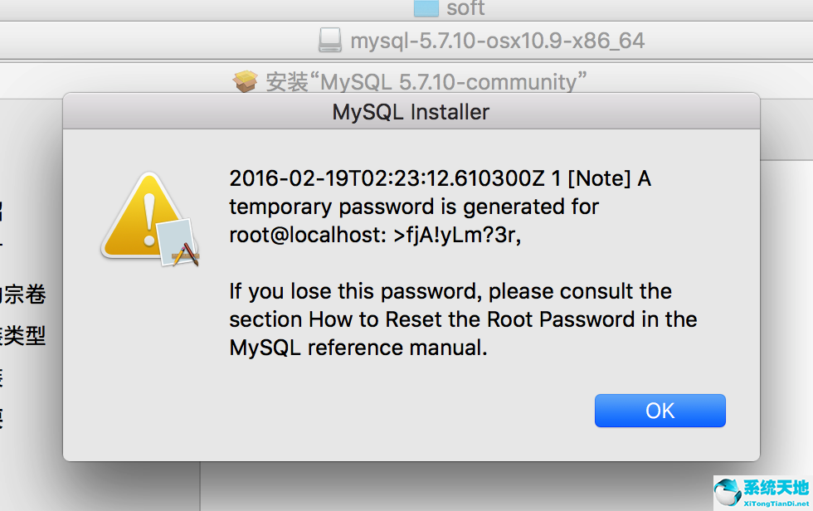Click the MySQL Installer title bar
Image resolution: width=813 pixels, height=511 pixels.
(x=411, y=112)
